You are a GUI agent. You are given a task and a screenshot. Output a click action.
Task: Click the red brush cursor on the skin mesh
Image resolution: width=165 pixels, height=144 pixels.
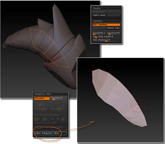click(138, 105)
